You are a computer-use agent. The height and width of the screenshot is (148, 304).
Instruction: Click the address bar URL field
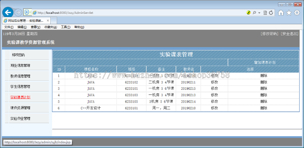click(x=138, y=13)
